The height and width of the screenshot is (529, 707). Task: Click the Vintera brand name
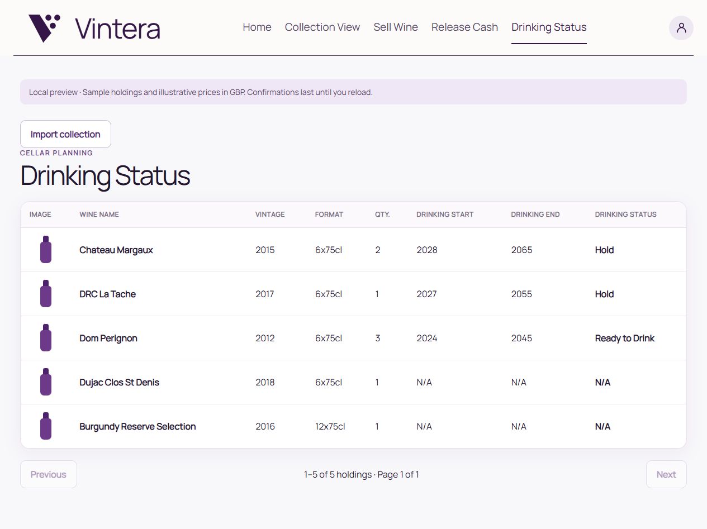coord(117,28)
